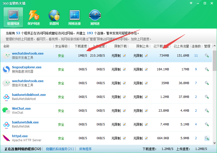Open the title bar dropdown menu arrow
The image size is (217, 153).
(191, 3)
